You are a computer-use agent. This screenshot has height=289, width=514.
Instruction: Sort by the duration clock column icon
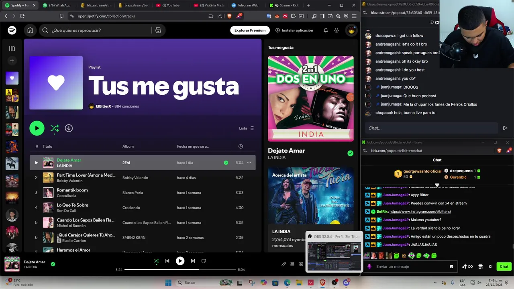(241, 146)
